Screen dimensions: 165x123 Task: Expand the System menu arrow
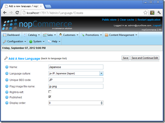44,41
